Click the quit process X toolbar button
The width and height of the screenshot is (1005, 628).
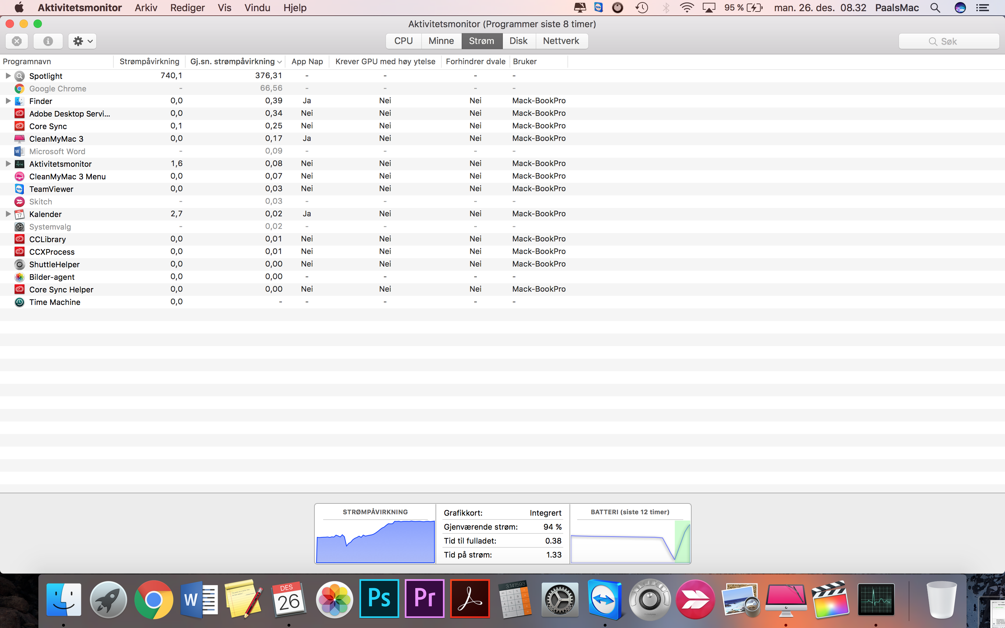pyautogui.click(x=17, y=41)
